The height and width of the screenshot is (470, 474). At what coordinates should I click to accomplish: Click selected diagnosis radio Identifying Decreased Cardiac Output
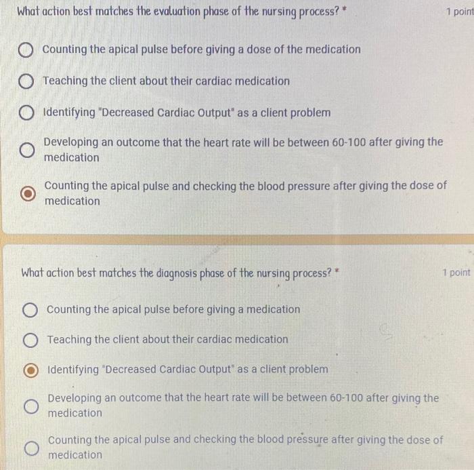[30, 370]
